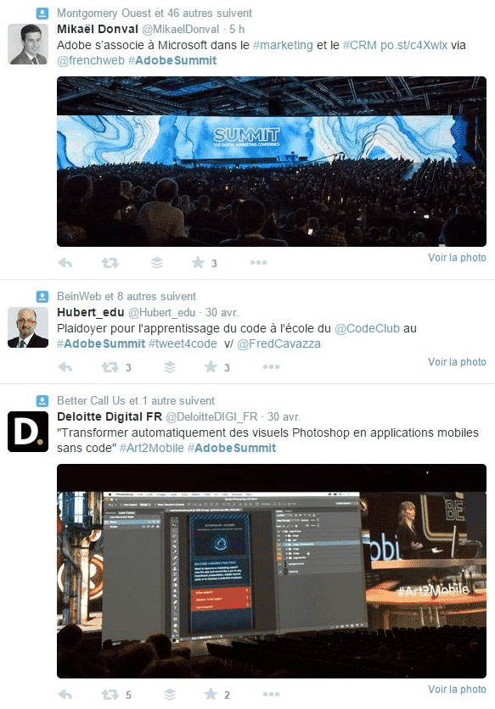
Task: Retweet Deloitte Digital FR's tweet
Action: point(110,694)
